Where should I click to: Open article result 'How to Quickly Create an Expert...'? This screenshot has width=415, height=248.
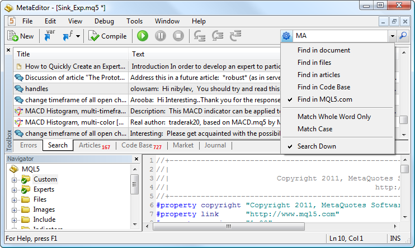75,66
